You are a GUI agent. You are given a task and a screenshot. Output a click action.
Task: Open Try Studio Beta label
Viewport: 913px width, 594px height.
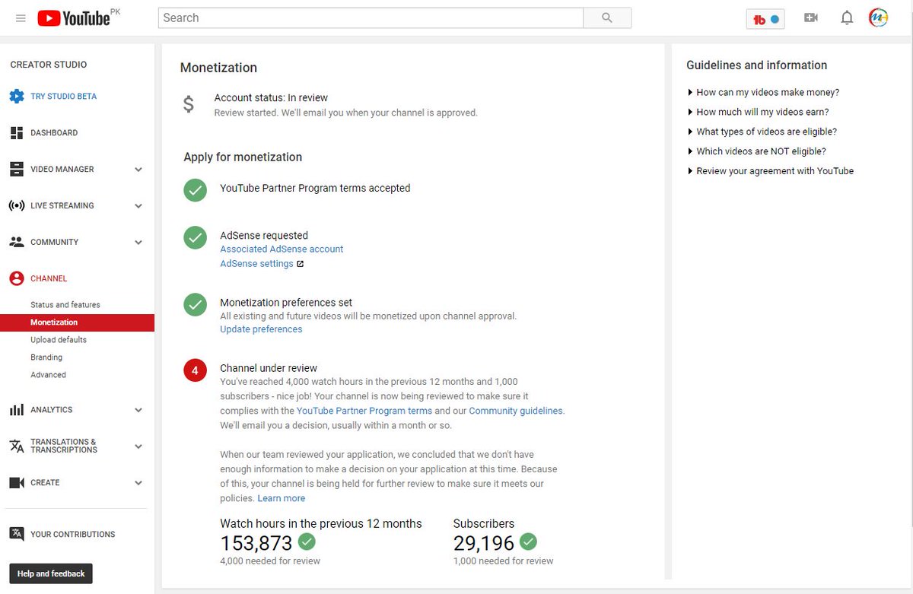tap(63, 97)
